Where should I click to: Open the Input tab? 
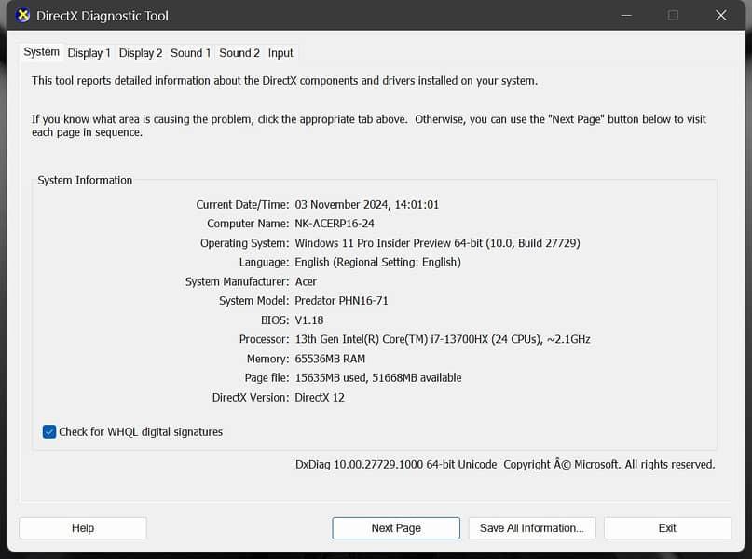280,53
